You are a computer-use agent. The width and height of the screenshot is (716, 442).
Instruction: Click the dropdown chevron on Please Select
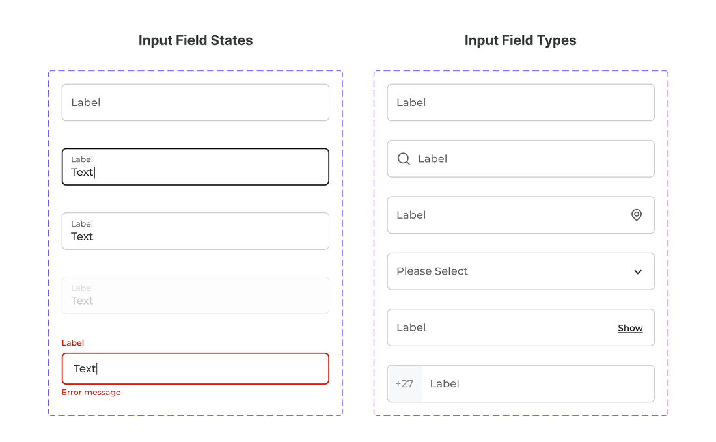click(637, 271)
